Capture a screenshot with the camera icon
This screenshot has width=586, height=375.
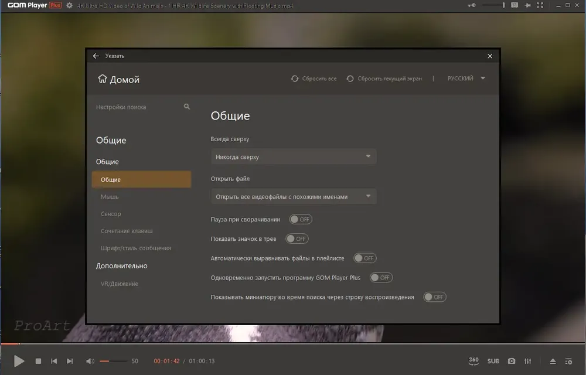coord(511,361)
